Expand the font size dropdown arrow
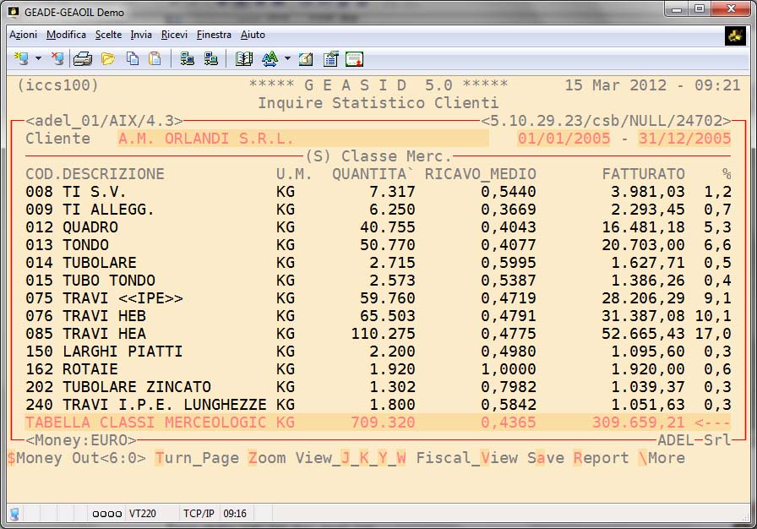Screen dimensions: 757x529 point(287,59)
